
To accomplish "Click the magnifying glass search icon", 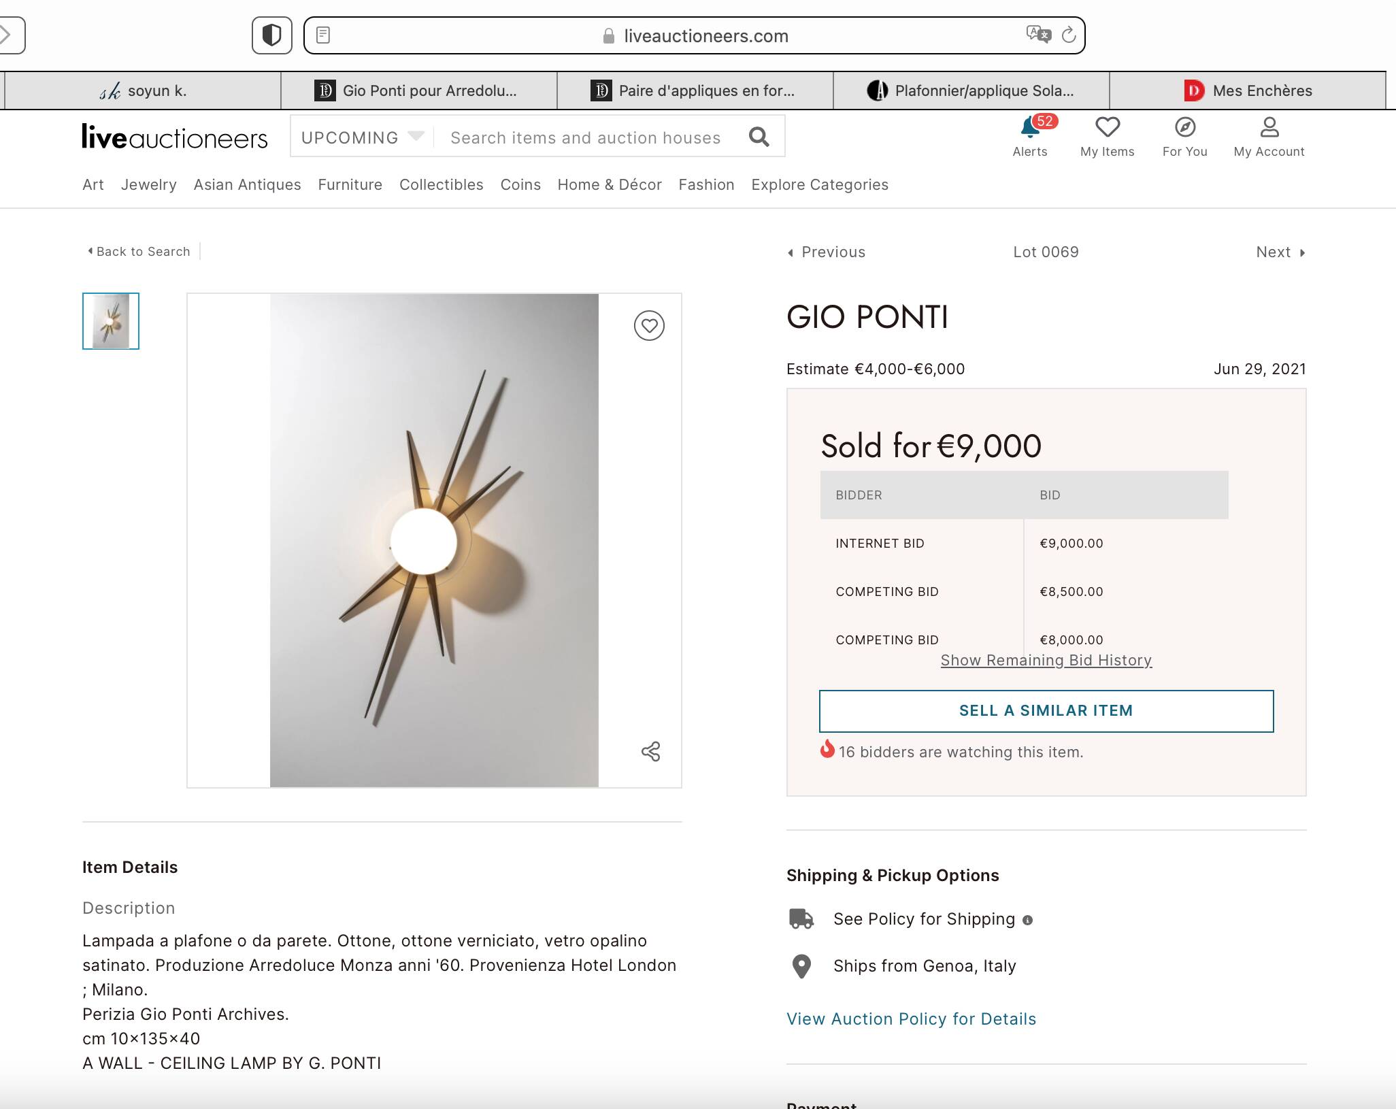I will [x=760, y=136].
